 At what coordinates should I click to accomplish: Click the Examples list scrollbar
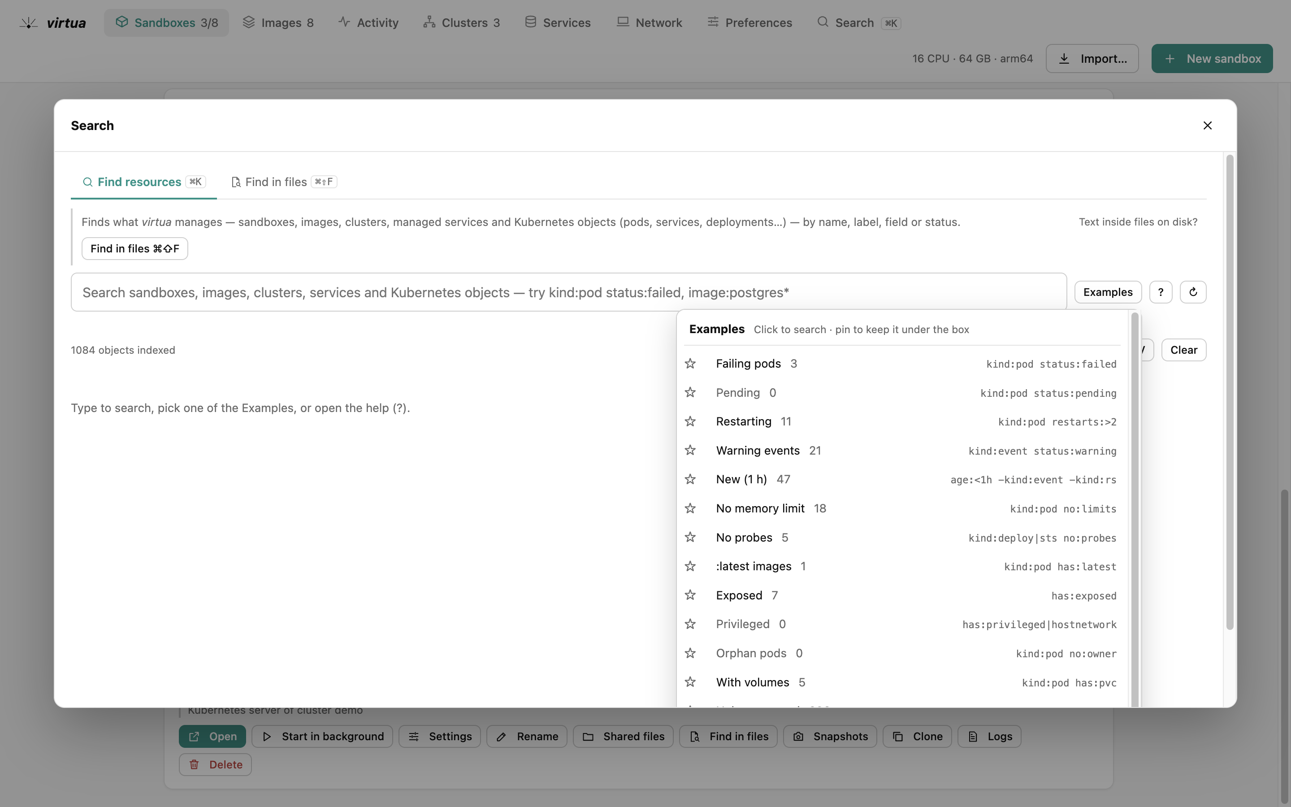tap(1135, 509)
